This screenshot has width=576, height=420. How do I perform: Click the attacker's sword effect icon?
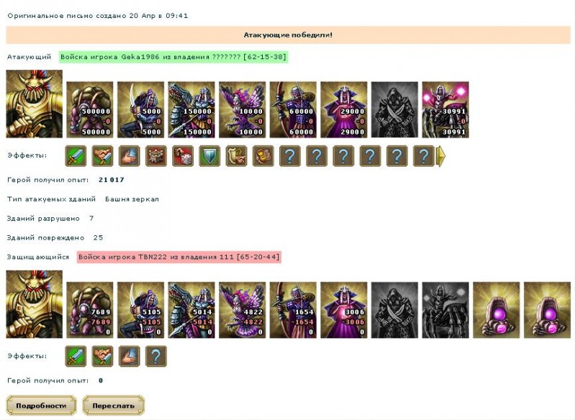pos(76,156)
